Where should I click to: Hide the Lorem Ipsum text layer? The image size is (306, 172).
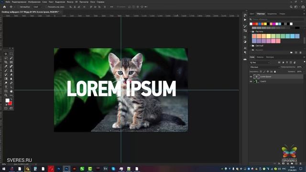251,76
